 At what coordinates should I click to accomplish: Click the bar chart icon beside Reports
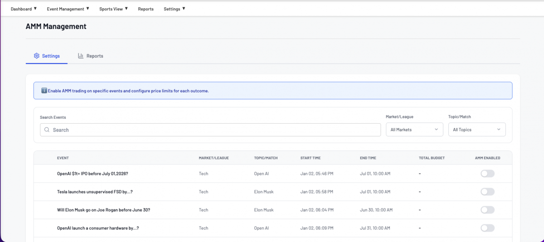coord(81,56)
